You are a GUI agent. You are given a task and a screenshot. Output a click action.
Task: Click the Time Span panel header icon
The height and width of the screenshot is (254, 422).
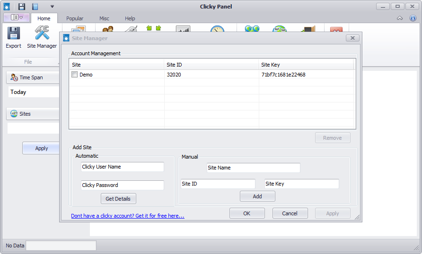[x=14, y=77]
